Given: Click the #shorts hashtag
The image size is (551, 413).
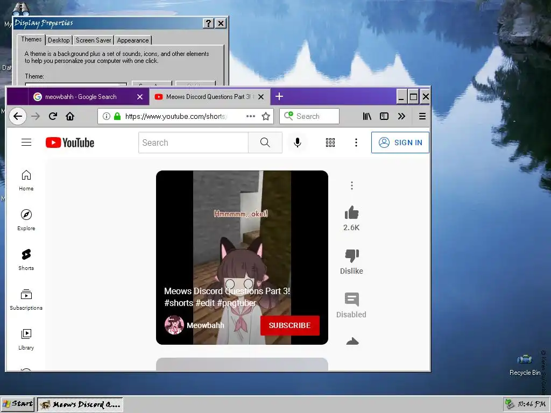Looking at the screenshot, I should pos(179,303).
